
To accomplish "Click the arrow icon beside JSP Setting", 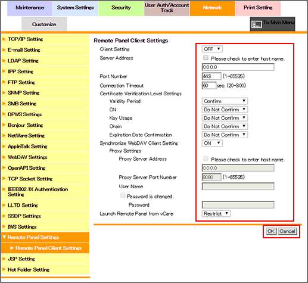I will [x=4, y=259].
